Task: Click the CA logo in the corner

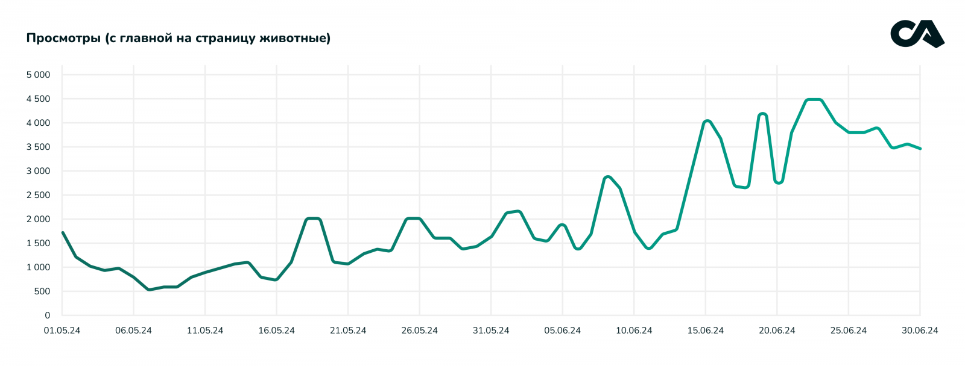Action: (917, 34)
